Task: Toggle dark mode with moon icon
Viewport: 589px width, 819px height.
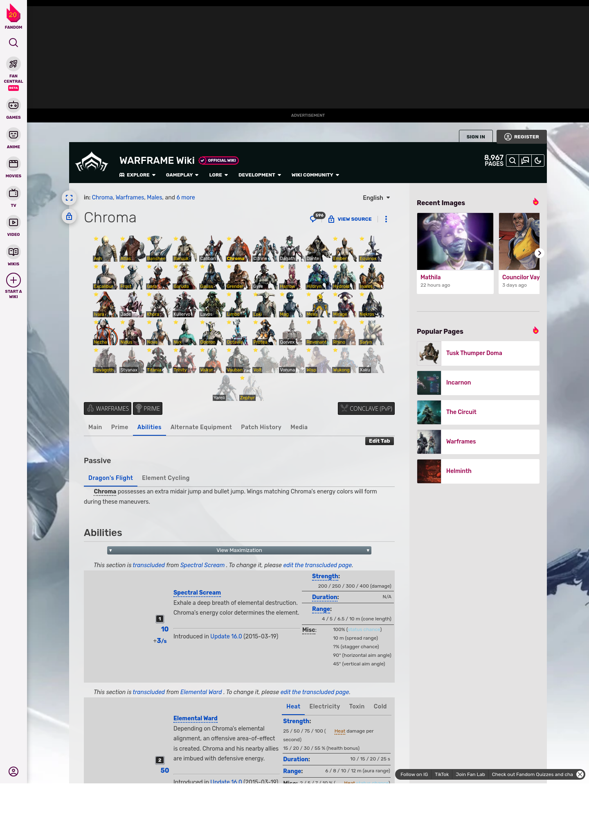Action: point(538,161)
